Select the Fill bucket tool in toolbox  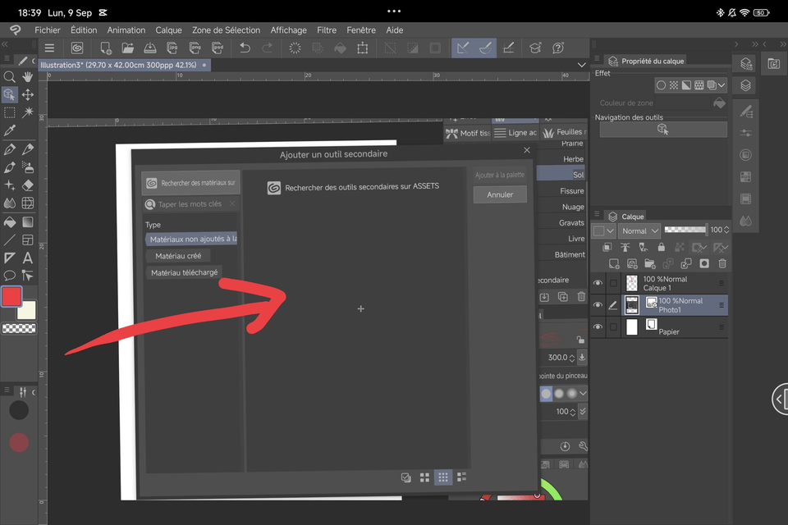click(9, 222)
